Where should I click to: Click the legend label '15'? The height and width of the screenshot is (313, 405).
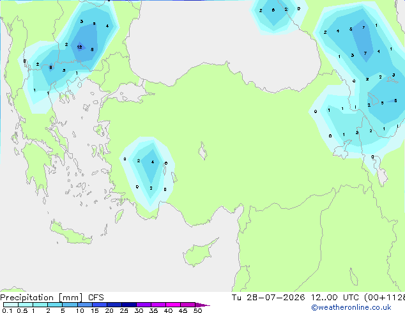[95, 310]
